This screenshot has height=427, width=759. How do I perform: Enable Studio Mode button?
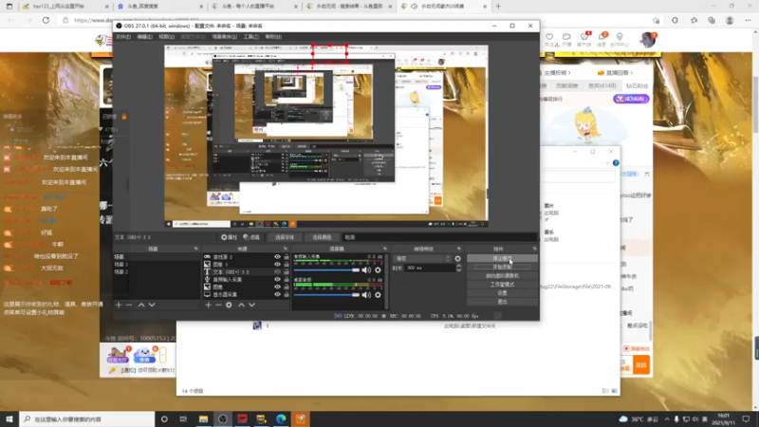coord(502,285)
